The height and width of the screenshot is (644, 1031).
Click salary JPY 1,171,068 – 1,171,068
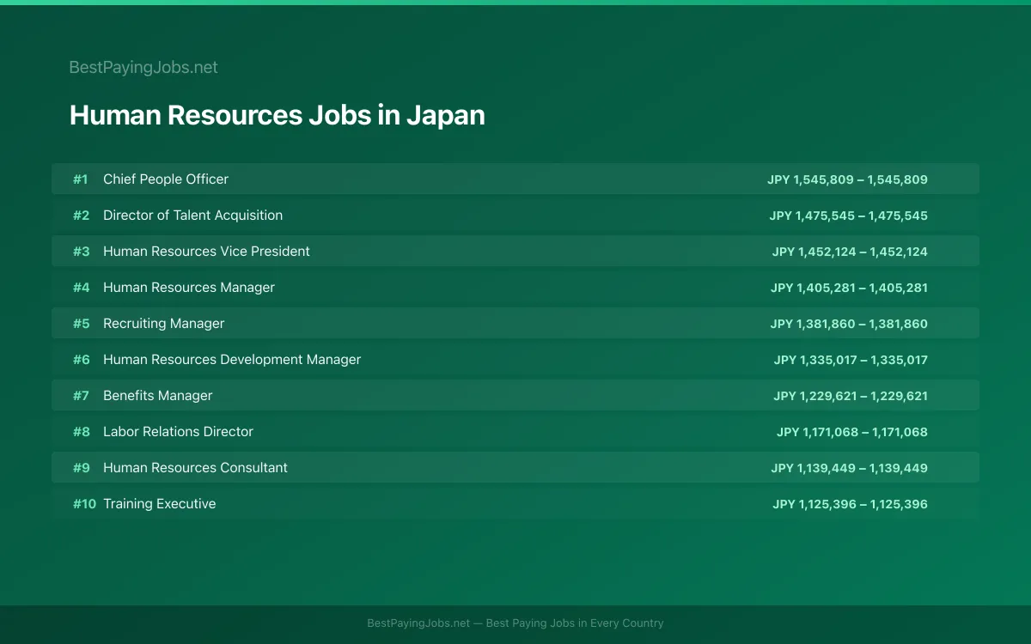pos(852,432)
